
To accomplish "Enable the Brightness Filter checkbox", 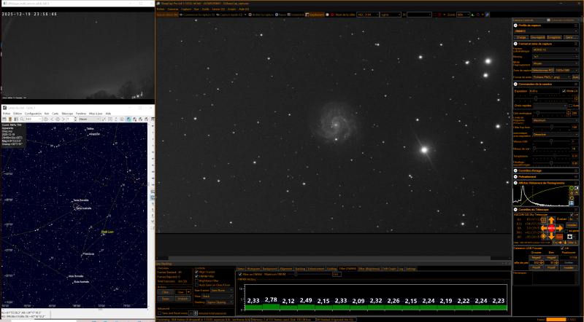I will pyautogui.click(x=196, y=280).
